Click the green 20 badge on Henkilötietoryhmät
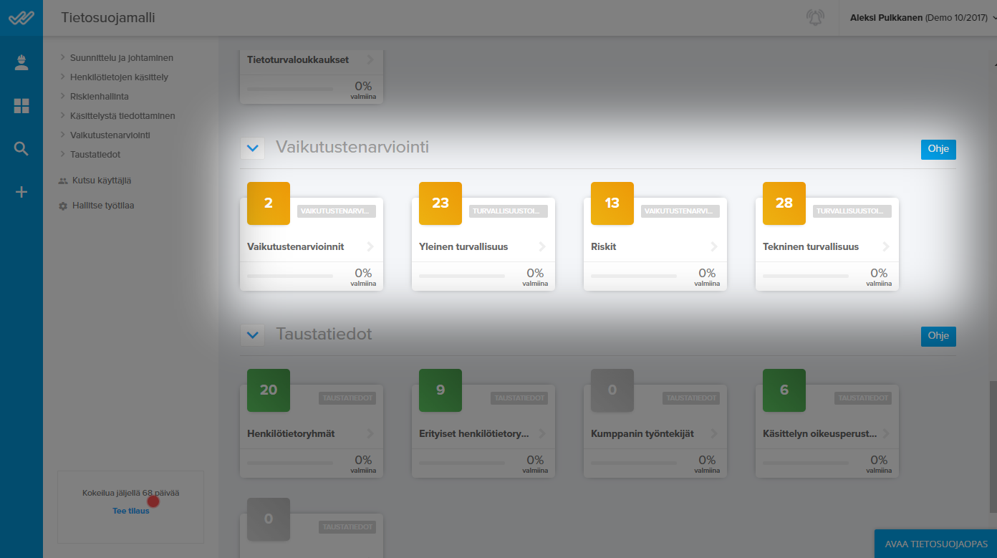The height and width of the screenshot is (558, 997). click(269, 390)
